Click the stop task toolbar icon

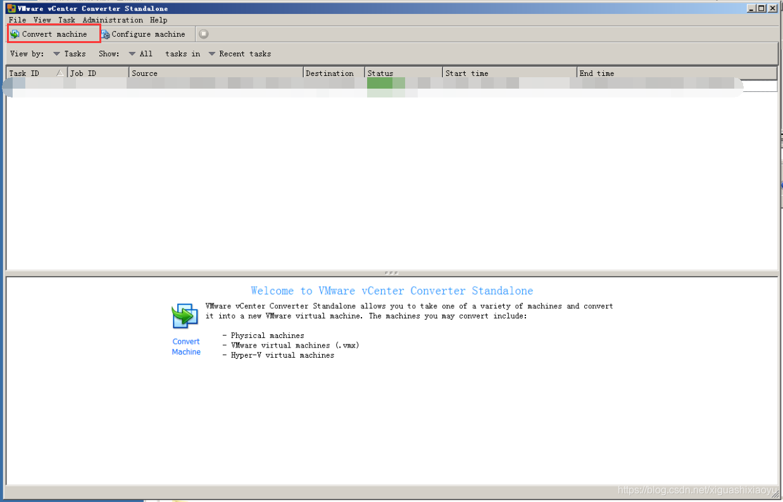(x=204, y=34)
